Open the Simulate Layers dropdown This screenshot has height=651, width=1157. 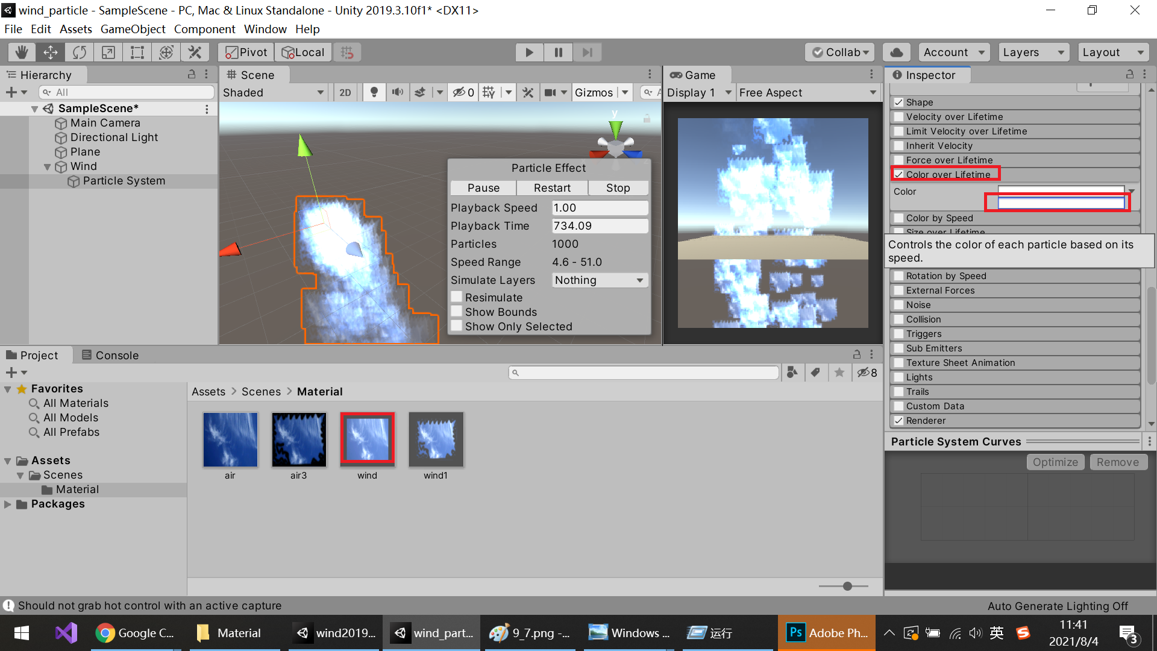coord(599,280)
